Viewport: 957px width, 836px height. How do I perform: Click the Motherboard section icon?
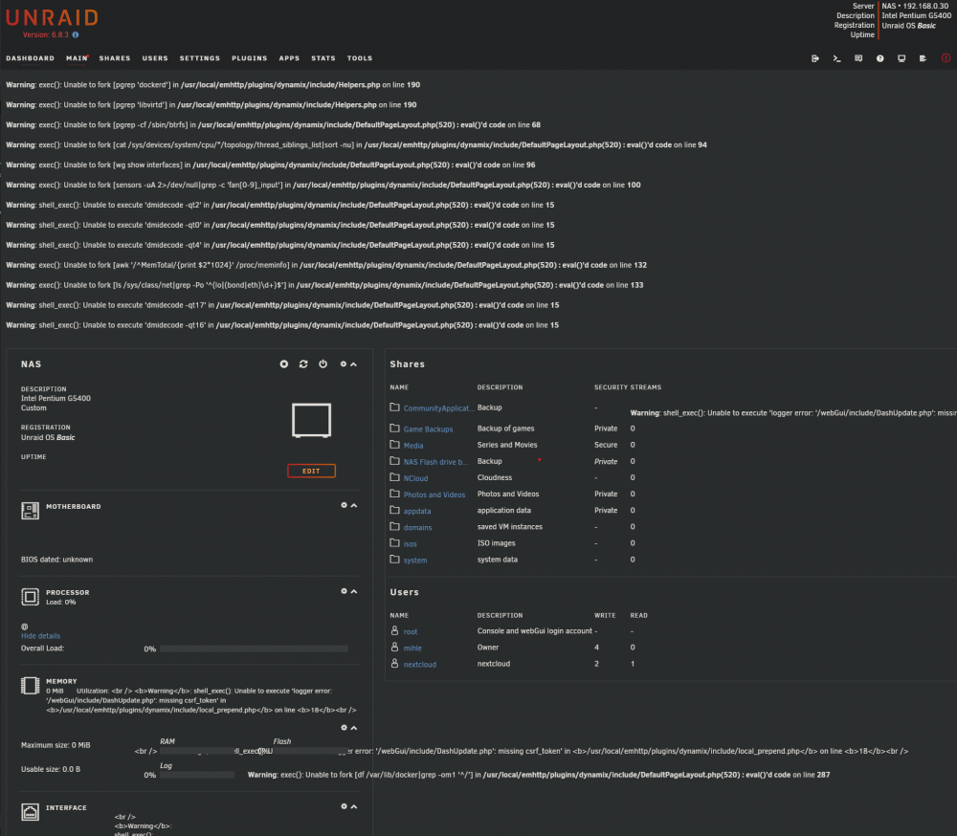30,511
